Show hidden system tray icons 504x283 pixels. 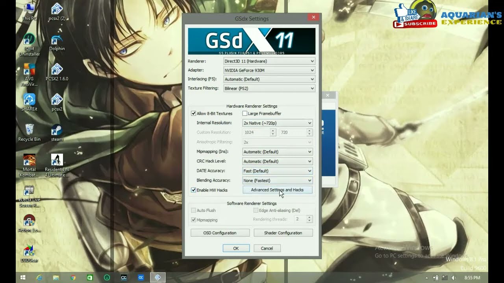[427, 278]
